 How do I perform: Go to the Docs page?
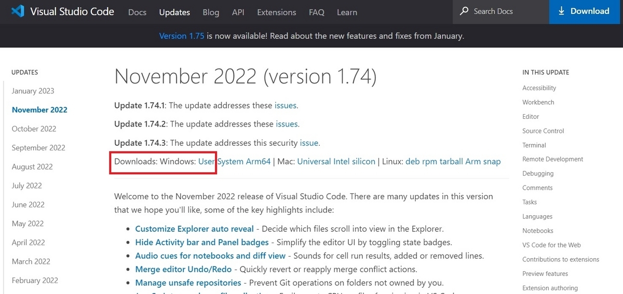pyautogui.click(x=137, y=12)
